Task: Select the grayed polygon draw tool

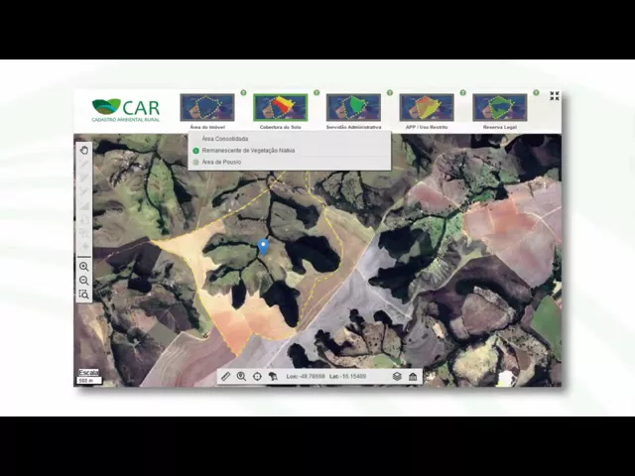Action: [83, 178]
